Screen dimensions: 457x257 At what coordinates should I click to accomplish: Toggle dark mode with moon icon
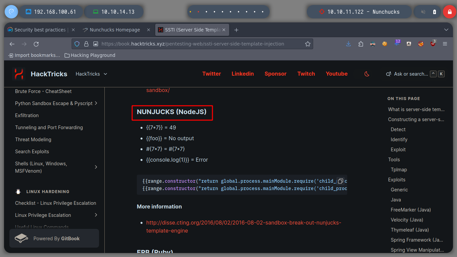pyautogui.click(x=367, y=74)
